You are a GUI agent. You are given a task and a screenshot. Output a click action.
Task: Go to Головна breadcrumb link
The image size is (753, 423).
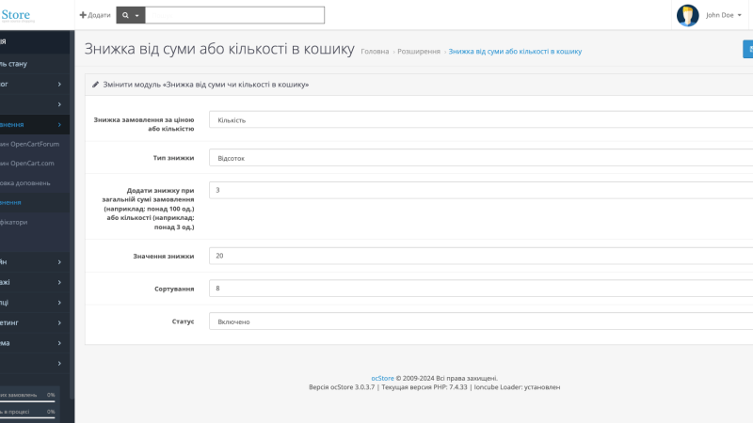click(x=375, y=52)
